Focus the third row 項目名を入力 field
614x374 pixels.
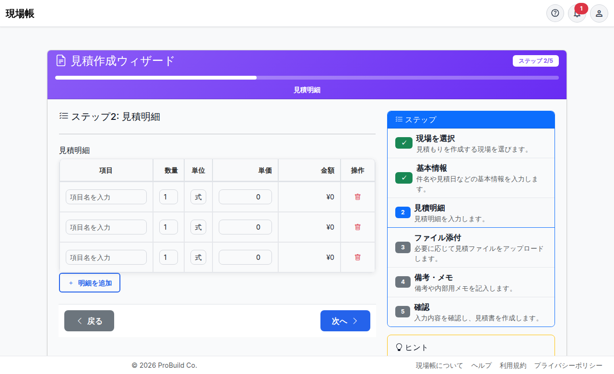[106, 257]
